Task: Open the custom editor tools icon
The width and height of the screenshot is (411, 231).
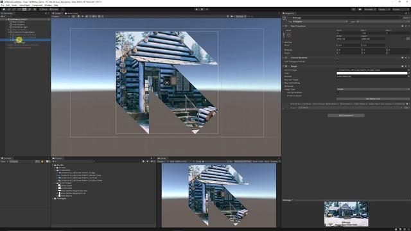Action: pyautogui.click(x=35, y=10)
